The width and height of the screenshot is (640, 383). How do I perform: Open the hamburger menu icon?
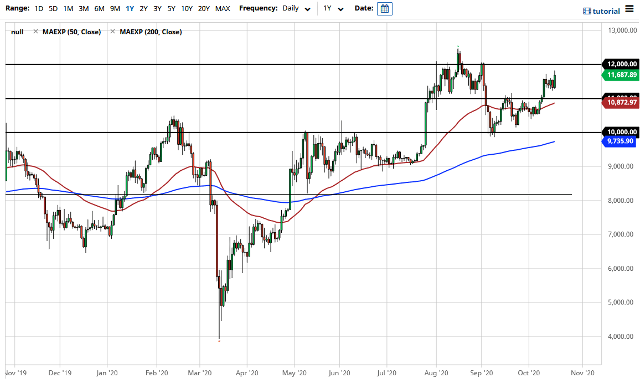629,9
